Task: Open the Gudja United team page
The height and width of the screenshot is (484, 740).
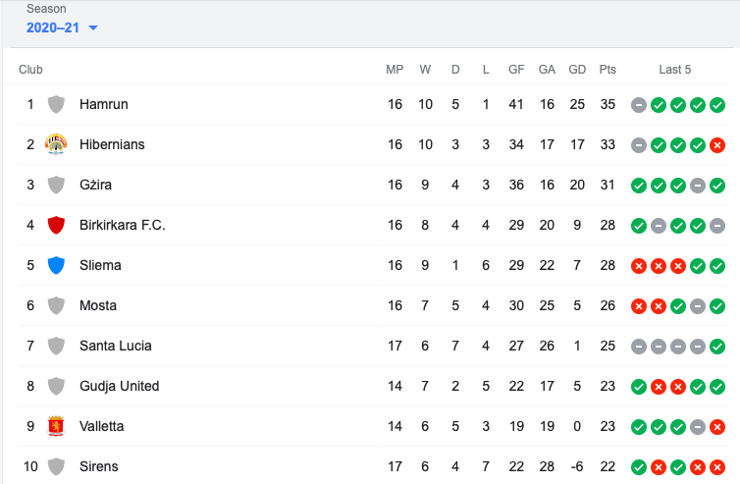Action: 119,386
